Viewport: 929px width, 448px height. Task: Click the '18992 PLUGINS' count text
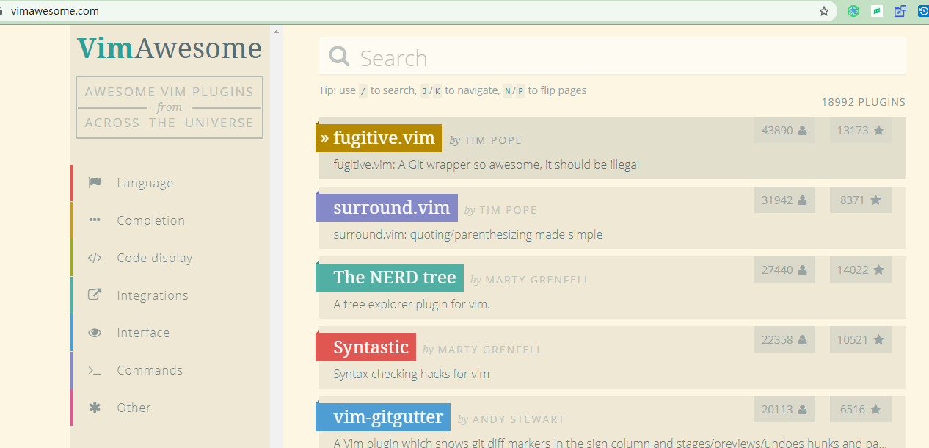coord(863,102)
